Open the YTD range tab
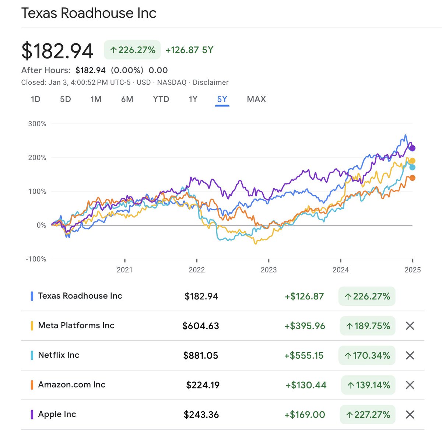The image size is (442, 439). pyautogui.click(x=161, y=99)
